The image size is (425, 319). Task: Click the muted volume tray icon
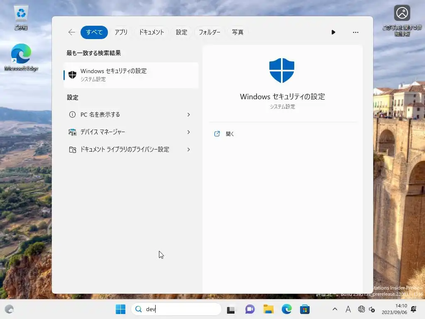click(372, 309)
